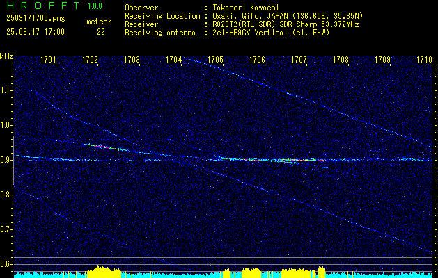Click the 1702 time marker

point(91,60)
